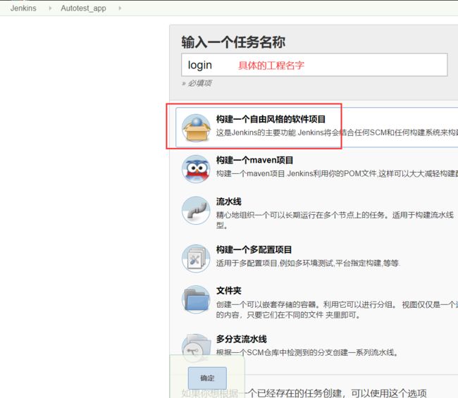Choose the 多分支流水线 title
The width and height of the screenshot is (458, 398).
click(x=241, y=339)
